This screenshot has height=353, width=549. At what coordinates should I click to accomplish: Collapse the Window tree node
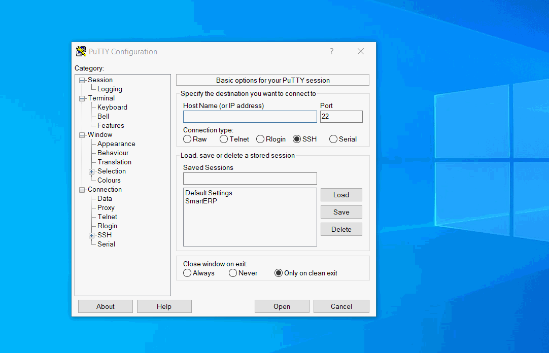click(82, 135)
